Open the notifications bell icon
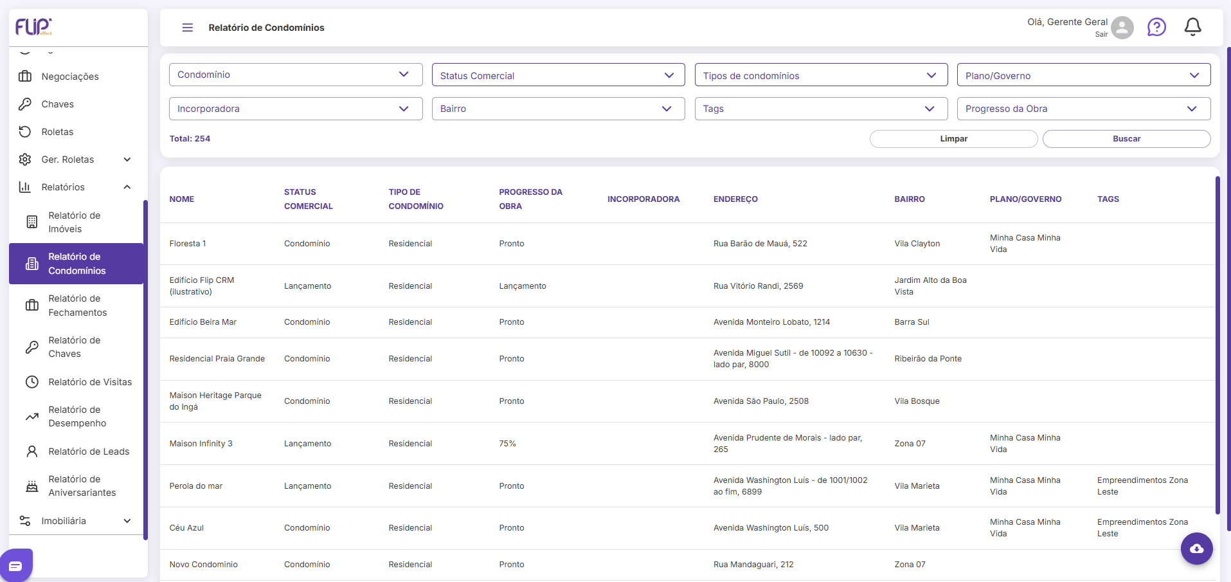1231x582 pixels. tap(1192, 27)
